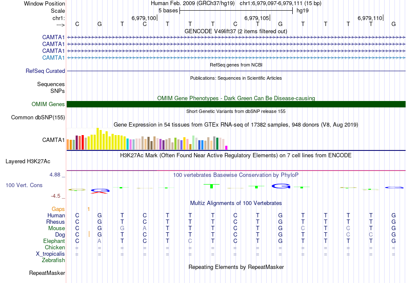Open the OMIM Genes track label

click(48, 104)
